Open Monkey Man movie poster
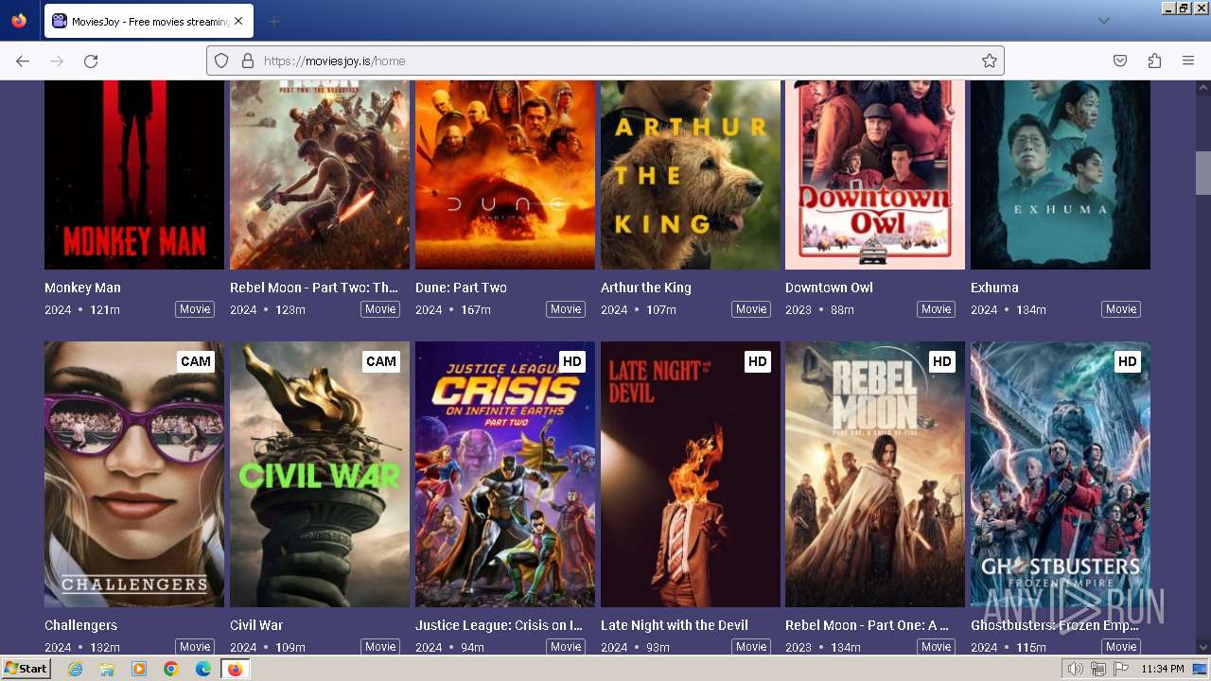1211x681 pixels. [x=134, y=175]
